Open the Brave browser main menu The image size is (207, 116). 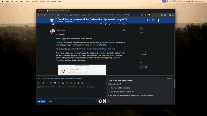[173, 15]
